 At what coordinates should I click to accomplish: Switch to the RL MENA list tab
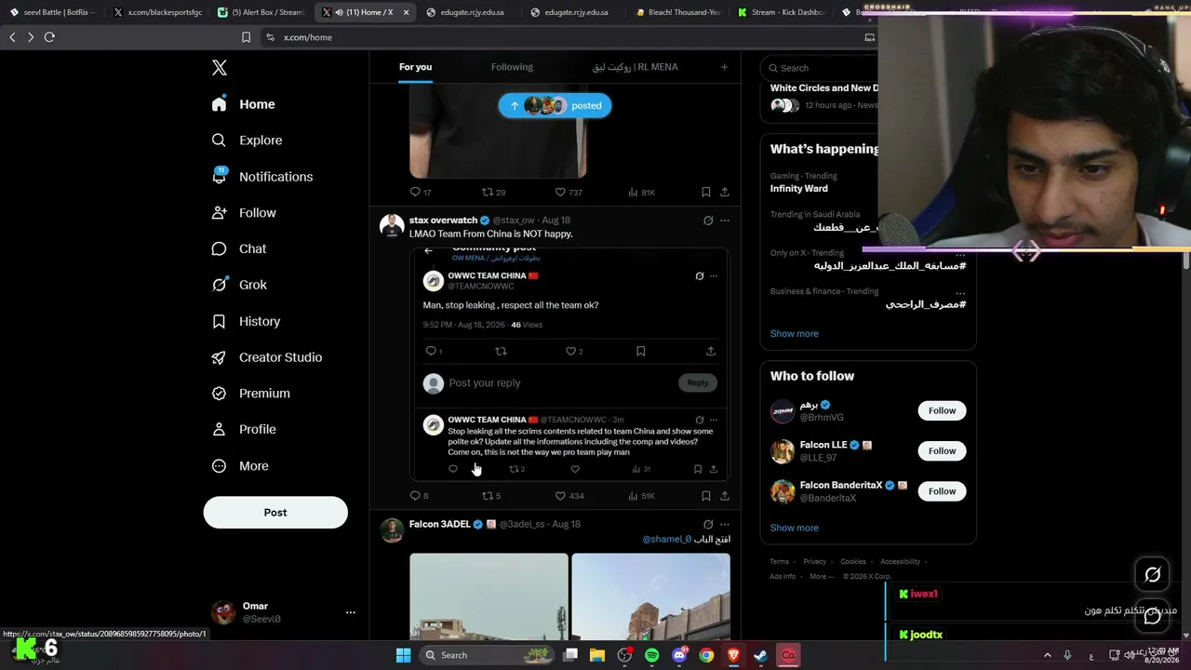[x=636, y=67]
